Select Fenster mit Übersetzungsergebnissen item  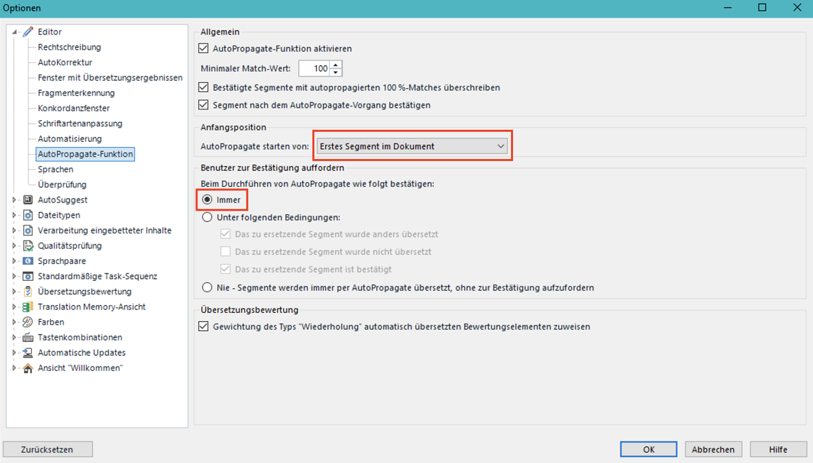point(110,77)
